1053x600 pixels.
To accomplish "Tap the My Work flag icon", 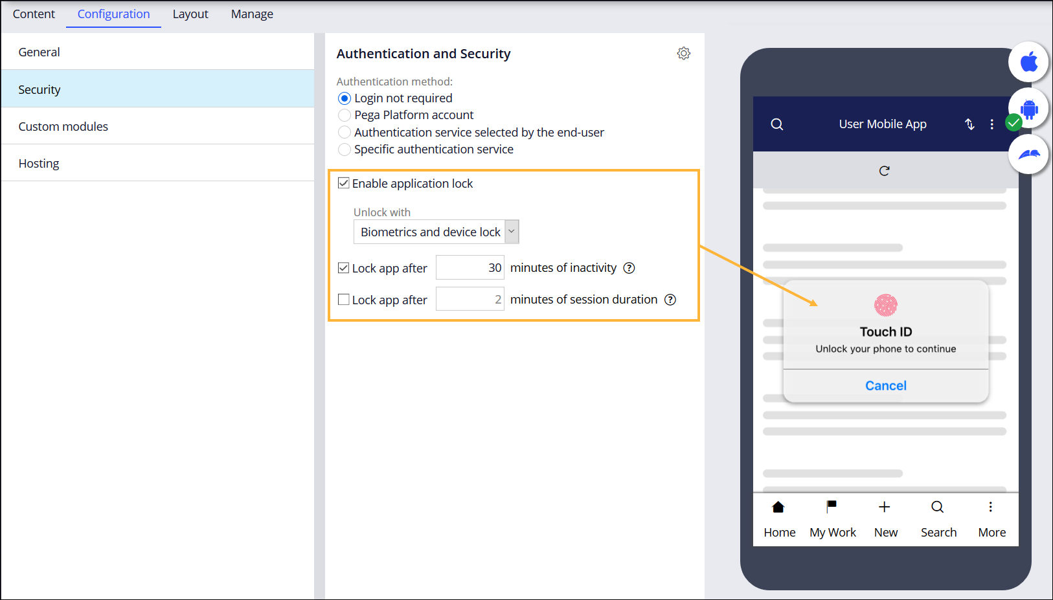I will (x=832, y=507).
